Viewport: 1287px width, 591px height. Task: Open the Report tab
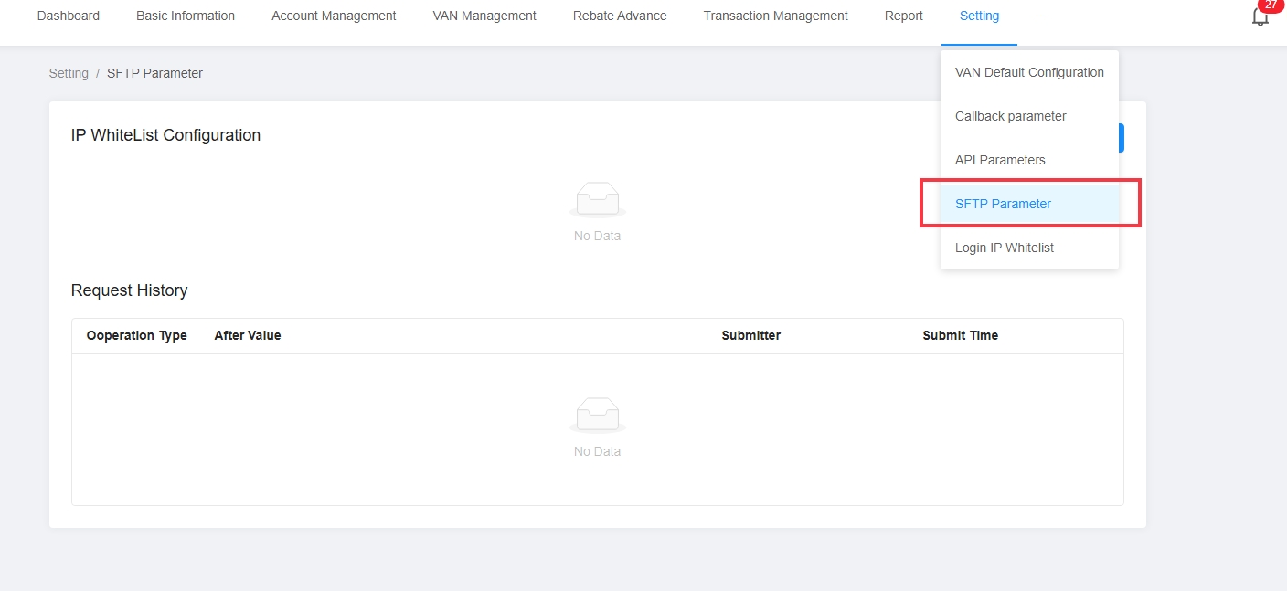click(903, 16)
